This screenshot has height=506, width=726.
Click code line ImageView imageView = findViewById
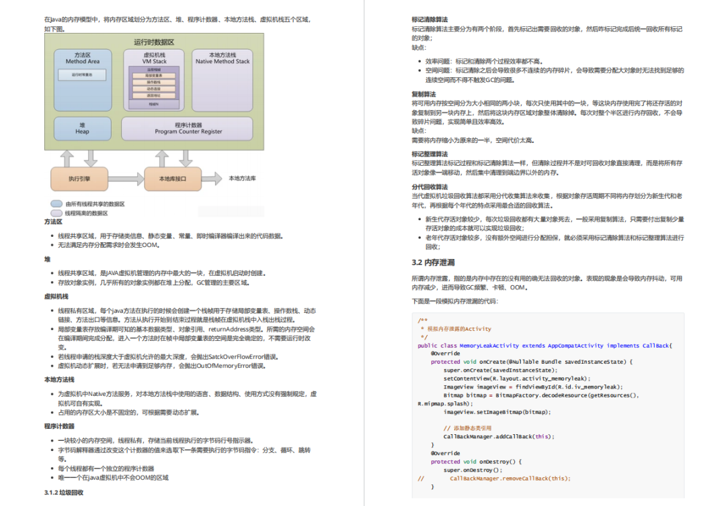(x=533, y=387)
